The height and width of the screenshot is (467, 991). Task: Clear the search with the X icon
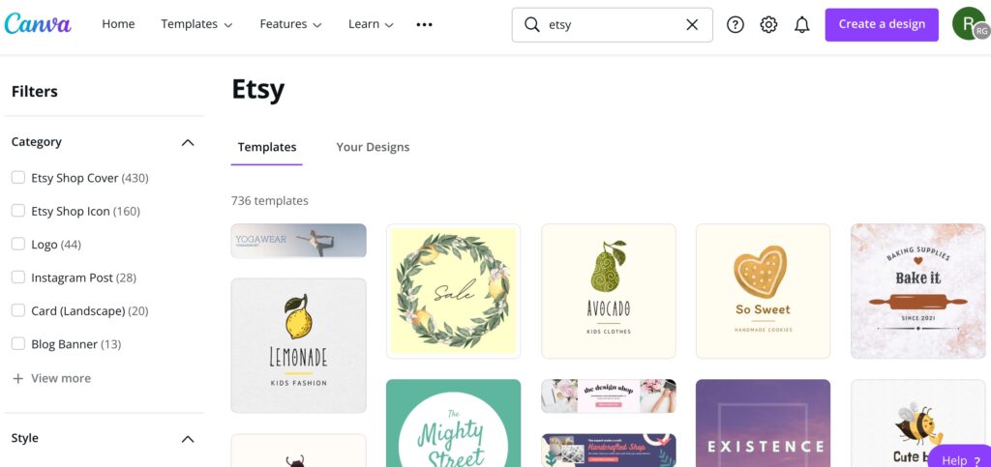pyautogui.click(x=692, y=24)
